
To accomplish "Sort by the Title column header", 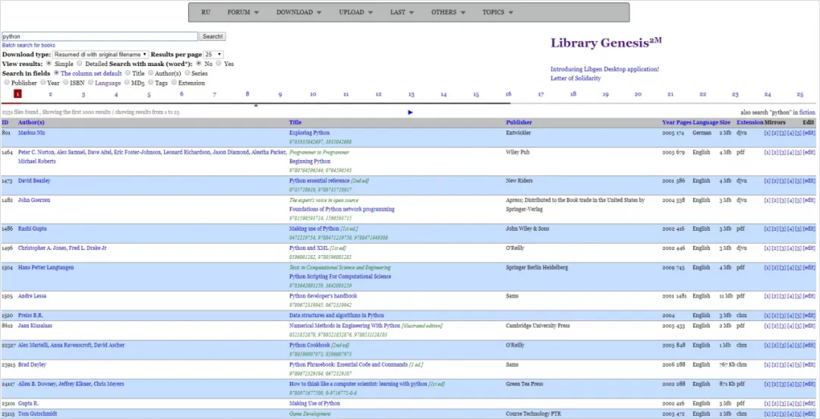I will pos(295,122).
